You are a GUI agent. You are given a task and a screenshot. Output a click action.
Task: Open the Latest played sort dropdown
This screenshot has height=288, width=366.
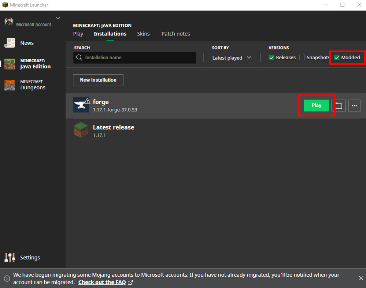(231, 57)
